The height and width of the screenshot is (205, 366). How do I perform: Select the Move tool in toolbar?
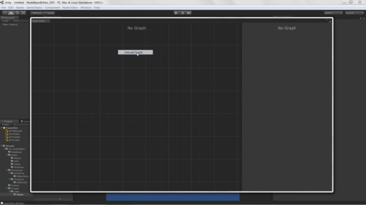tap(11, 13)
